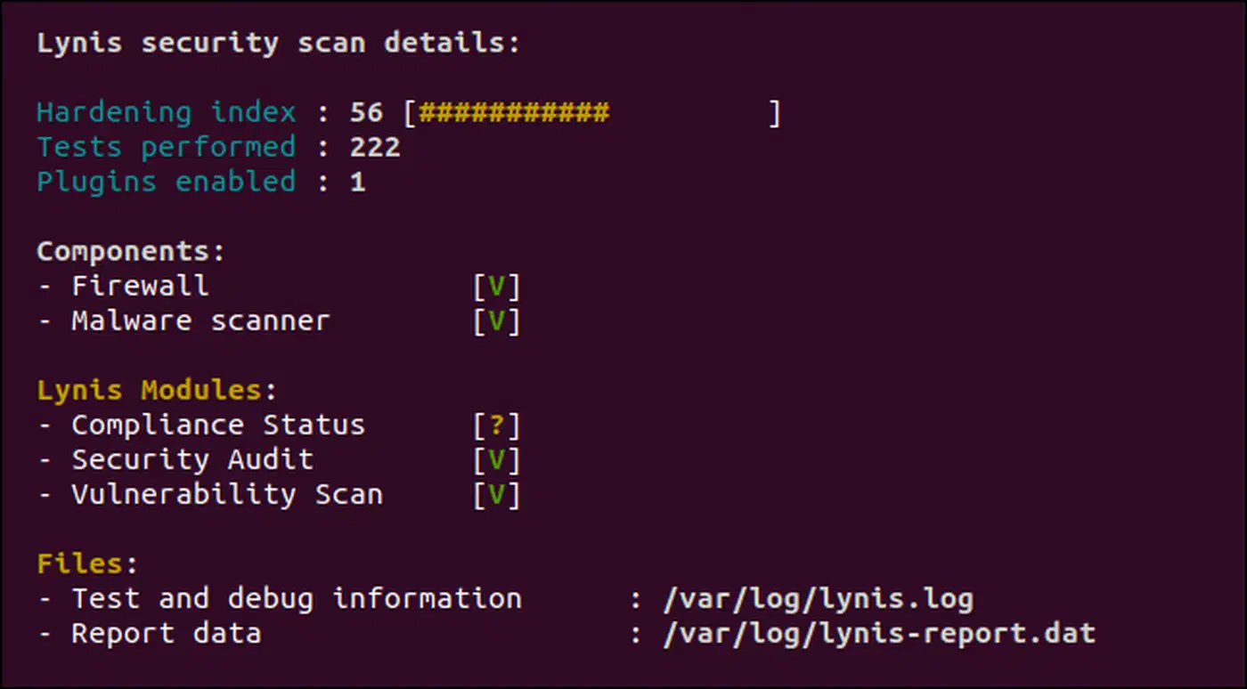1247x689 pixels.
Task: Click the /var/log/lynis.log file path
Action: 818,599
